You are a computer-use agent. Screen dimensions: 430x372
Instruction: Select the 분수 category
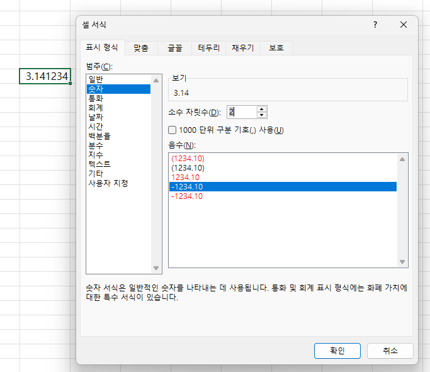119,145
